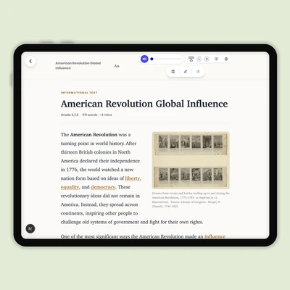Go back using the left chevron button
The image size is (290, 290).
pos(30,61)
